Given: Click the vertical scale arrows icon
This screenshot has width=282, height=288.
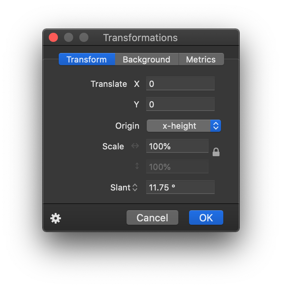Looking at the screenshot, I should click(x=137, y=166).
